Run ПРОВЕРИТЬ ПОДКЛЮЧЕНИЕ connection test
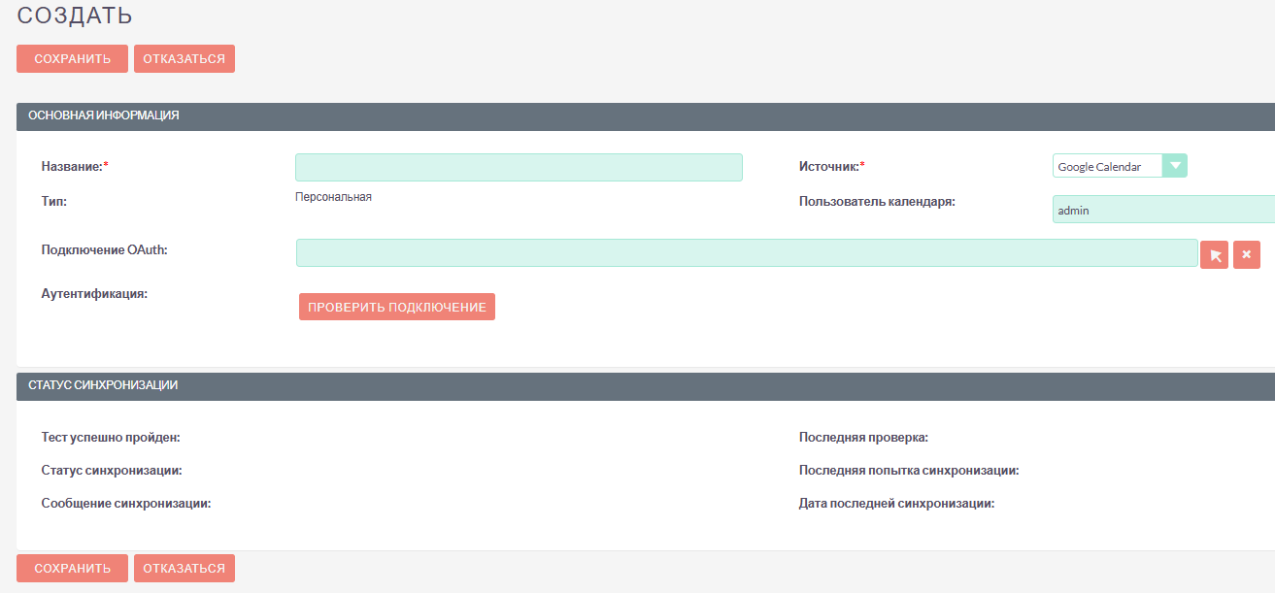Image resolution: width=1275 pixels, height=593 pixels. point(397,306)
